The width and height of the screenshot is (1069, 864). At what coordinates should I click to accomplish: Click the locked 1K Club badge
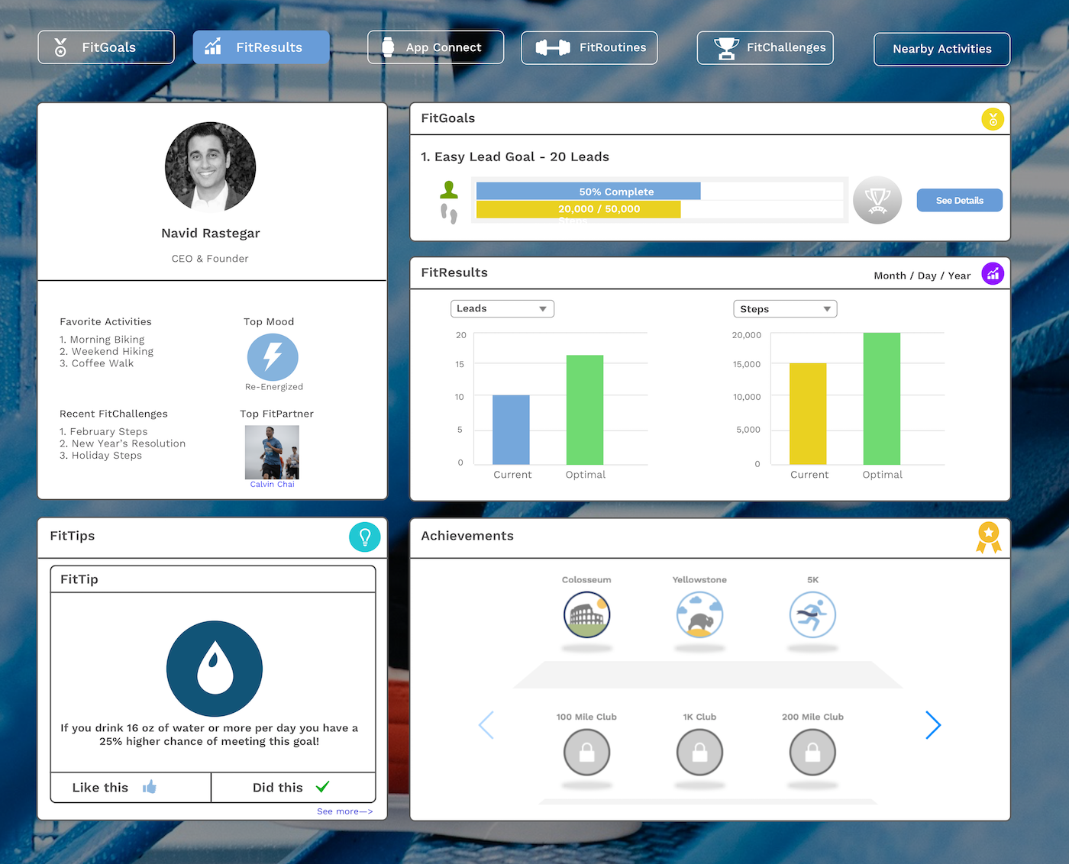click(x=699, y=752)
